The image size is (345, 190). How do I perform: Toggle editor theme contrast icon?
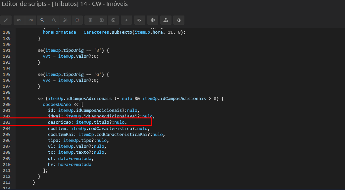pyautogui.click(x=179, y=20)
